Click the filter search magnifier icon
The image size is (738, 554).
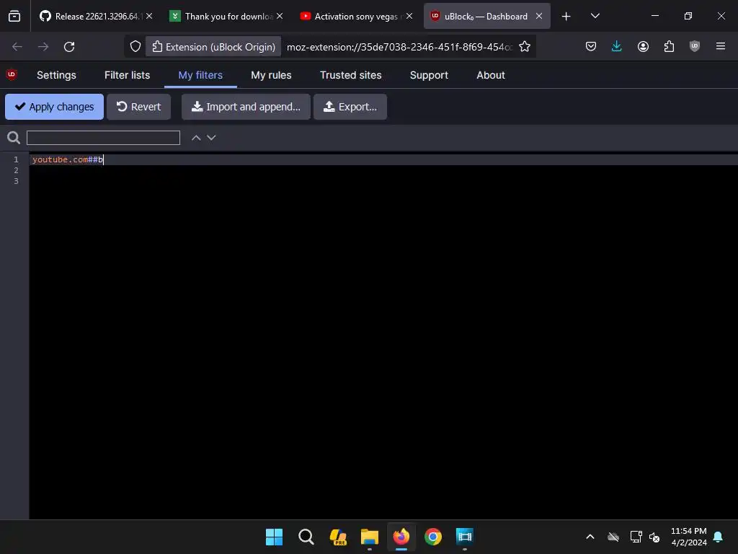click(x=14, y=138)
